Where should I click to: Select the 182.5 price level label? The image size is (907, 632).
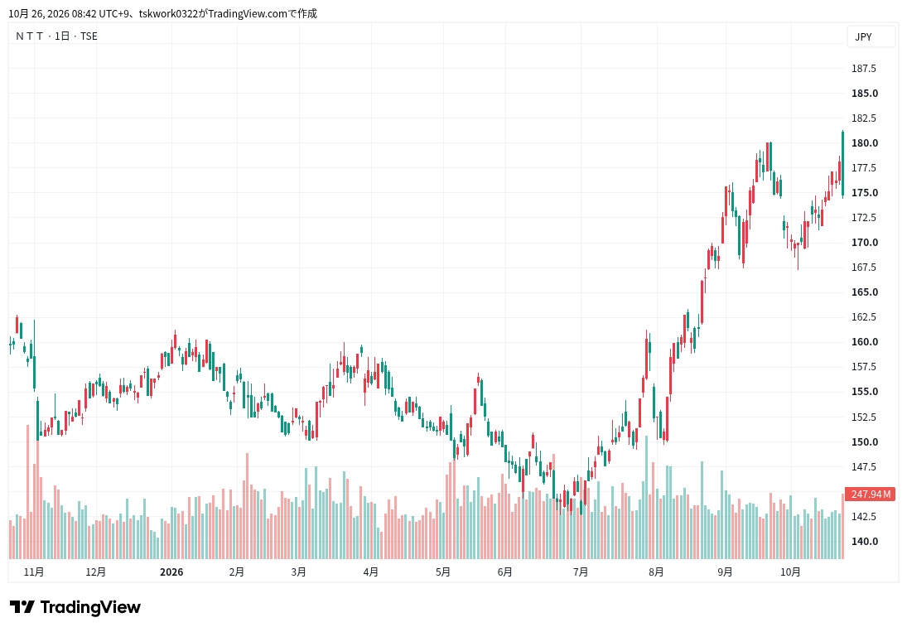click(x=864, y=118)
